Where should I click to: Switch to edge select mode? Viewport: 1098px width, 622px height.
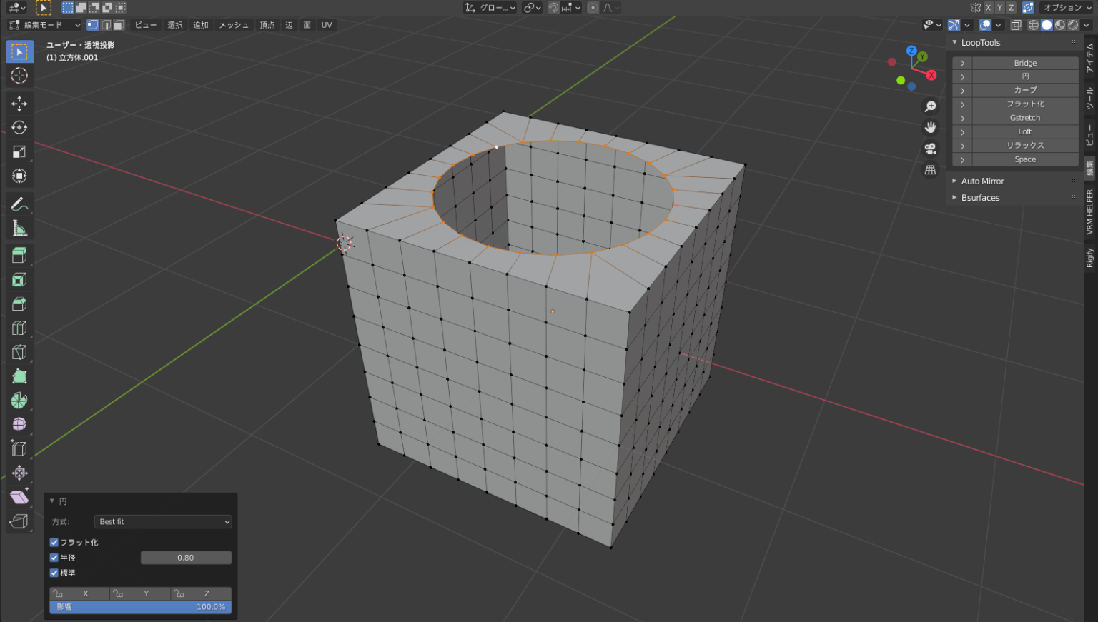pyautogui.click(x=107, y=24)
